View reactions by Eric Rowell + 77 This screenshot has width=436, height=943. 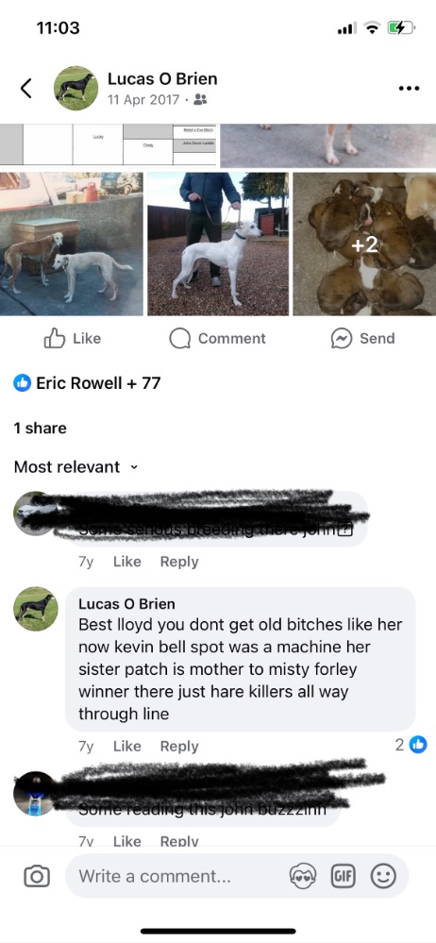pos(87,382)
